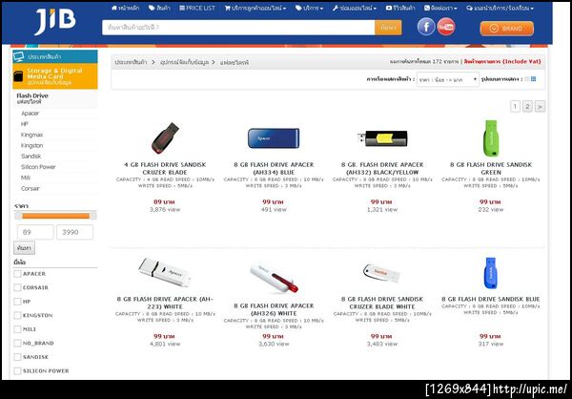The width and height of the screenshot is (572, 399).
Task: Open the PRICE LIST menu item
Action: pyautogui.click(x=197, y=8)
